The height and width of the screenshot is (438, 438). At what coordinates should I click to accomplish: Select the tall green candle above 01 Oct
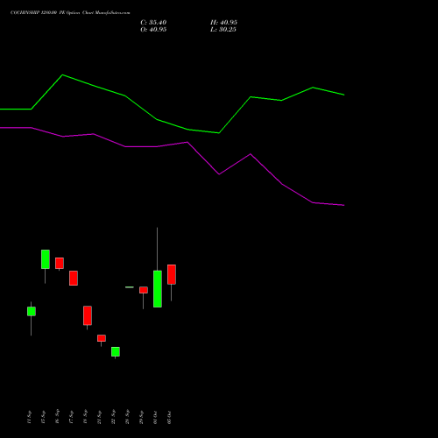(x=158, y=289)
